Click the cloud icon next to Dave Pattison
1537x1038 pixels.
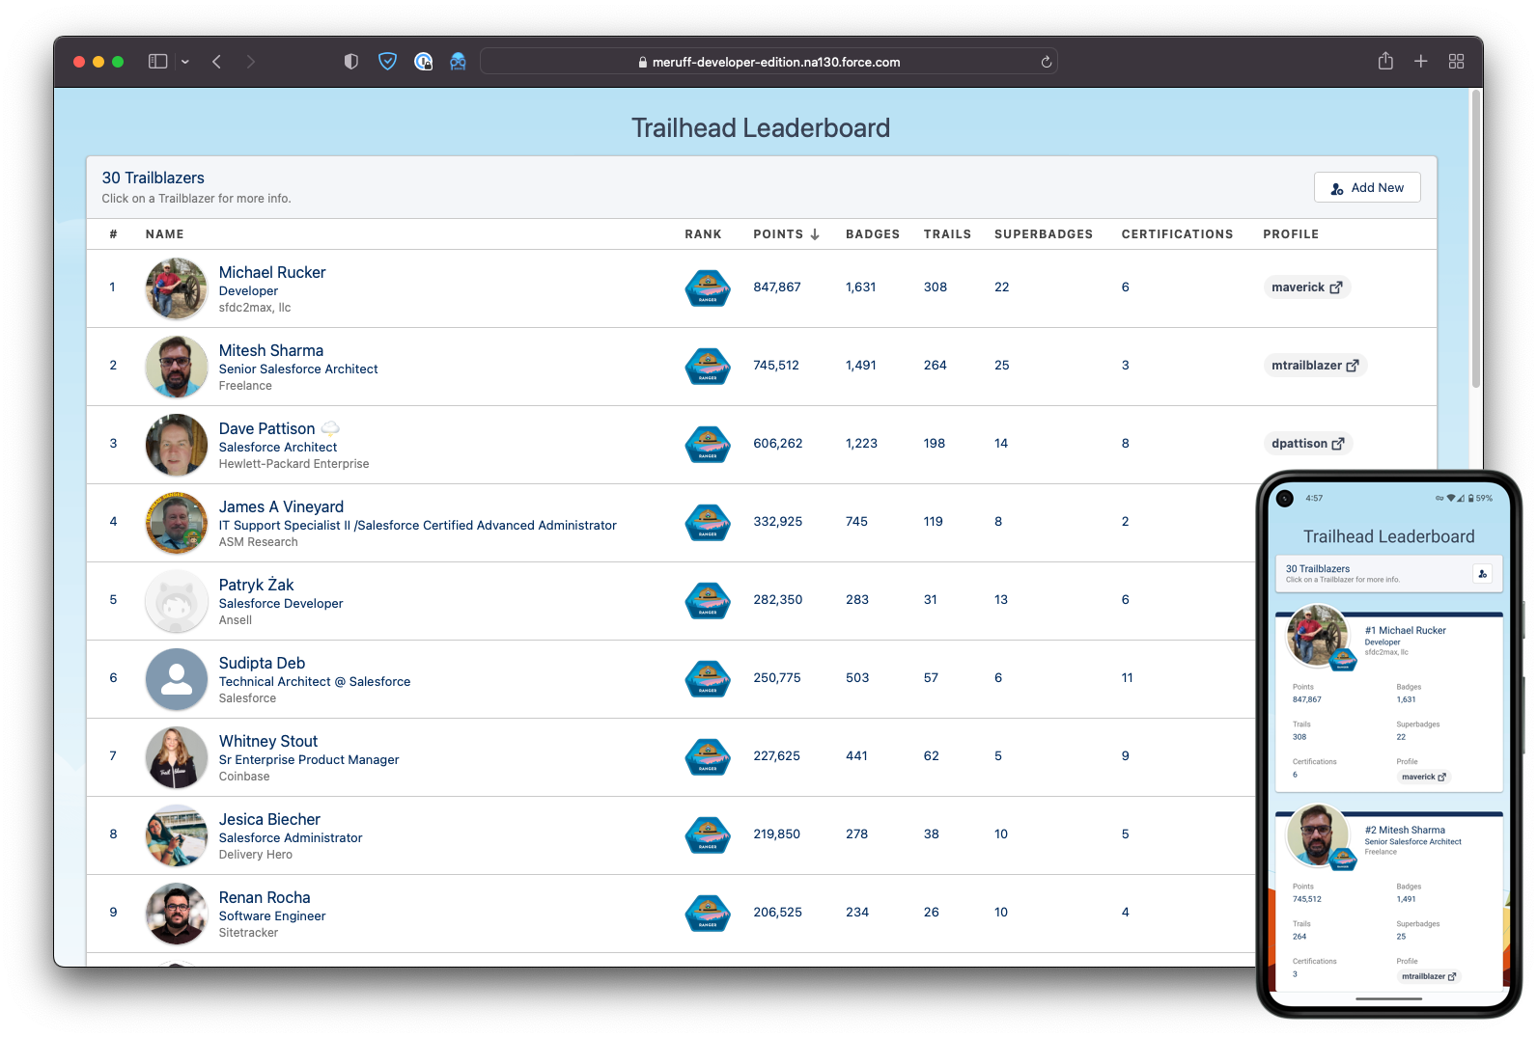click(330, 428)
